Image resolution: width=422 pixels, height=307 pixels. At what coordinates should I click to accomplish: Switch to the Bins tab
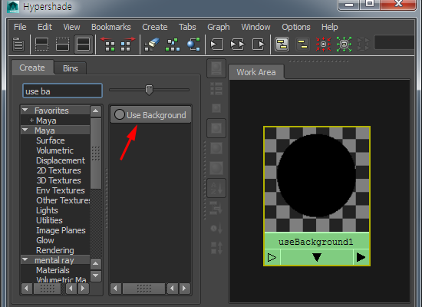tap(71, 68)
